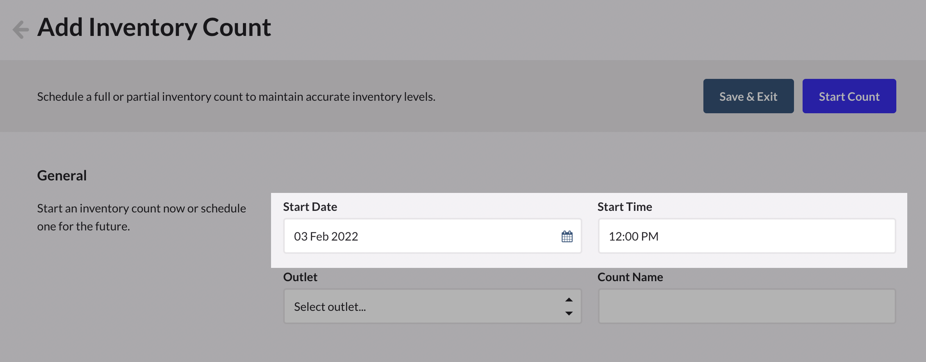Click the scheduling description text
The height and width of the screenshot is (362, 926).
coord(236,96)
